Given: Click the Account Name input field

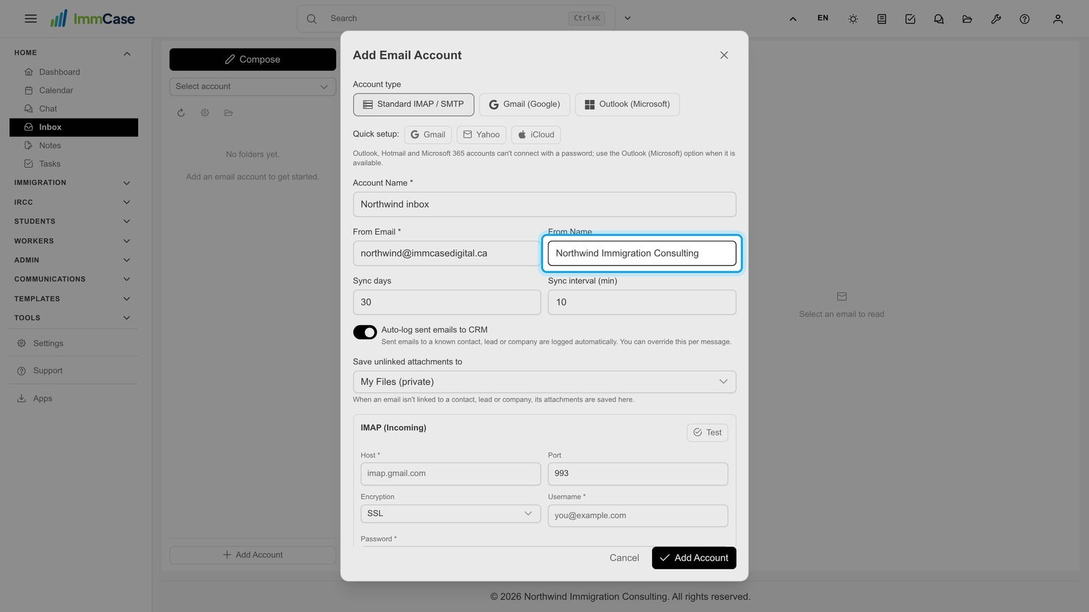Looking at the screenshot, I should point(544,205).
